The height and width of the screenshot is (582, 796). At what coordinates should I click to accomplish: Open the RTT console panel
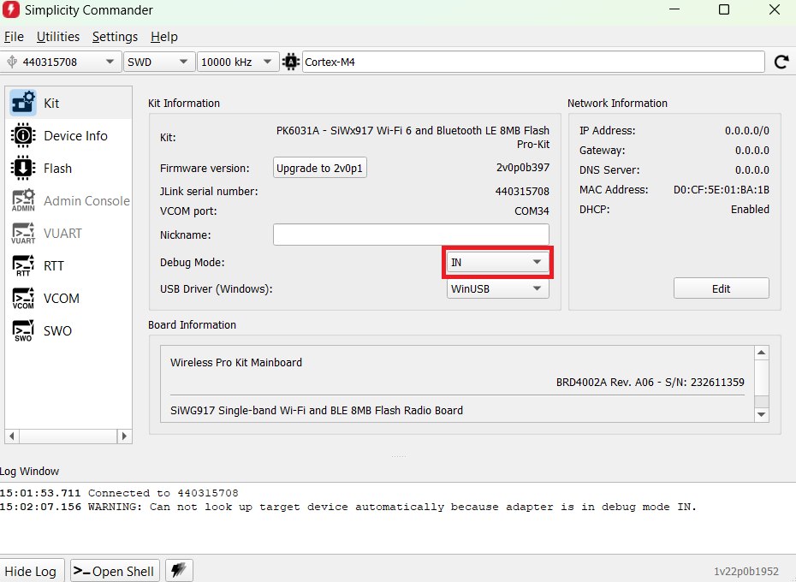pyautogui.click(x=51, y=265)
